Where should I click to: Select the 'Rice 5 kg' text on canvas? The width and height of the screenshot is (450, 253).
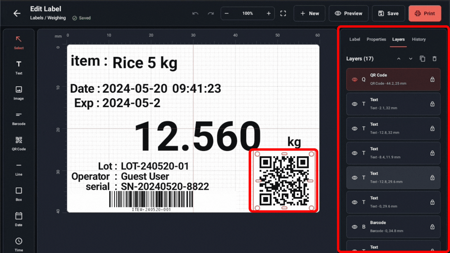145,63
